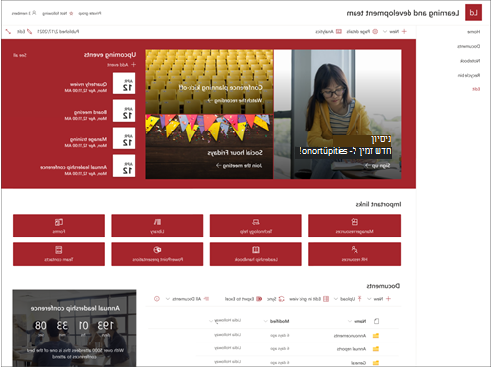Click the Leadership handbook book icon tile

(x=256, y=254)
